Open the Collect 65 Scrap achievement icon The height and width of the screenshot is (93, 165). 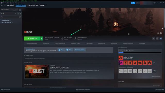tap(121, 58)
